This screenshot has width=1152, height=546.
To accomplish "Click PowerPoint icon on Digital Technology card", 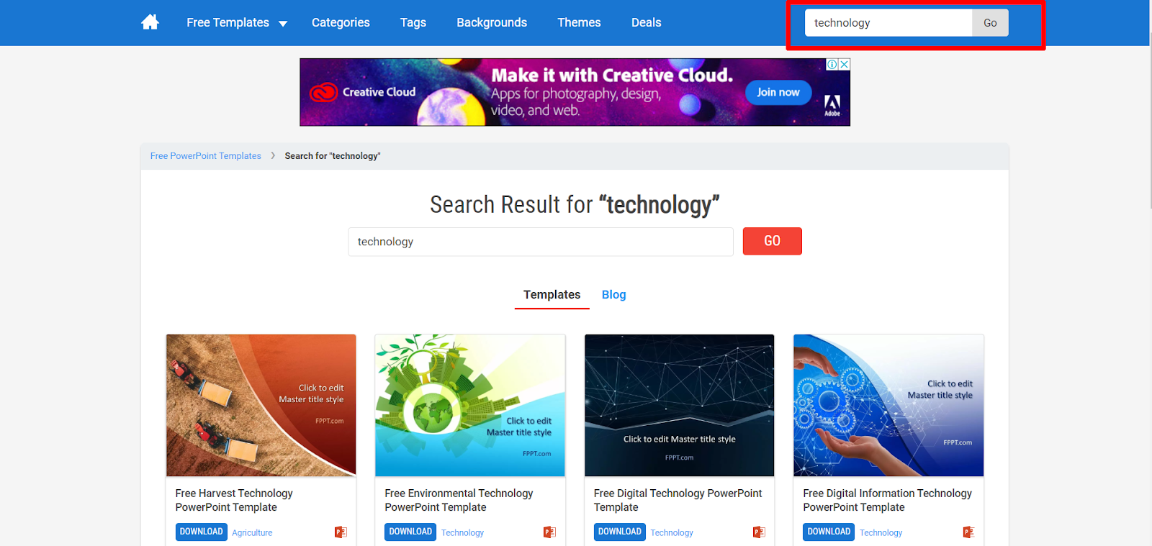I will [x=759, y=532].
